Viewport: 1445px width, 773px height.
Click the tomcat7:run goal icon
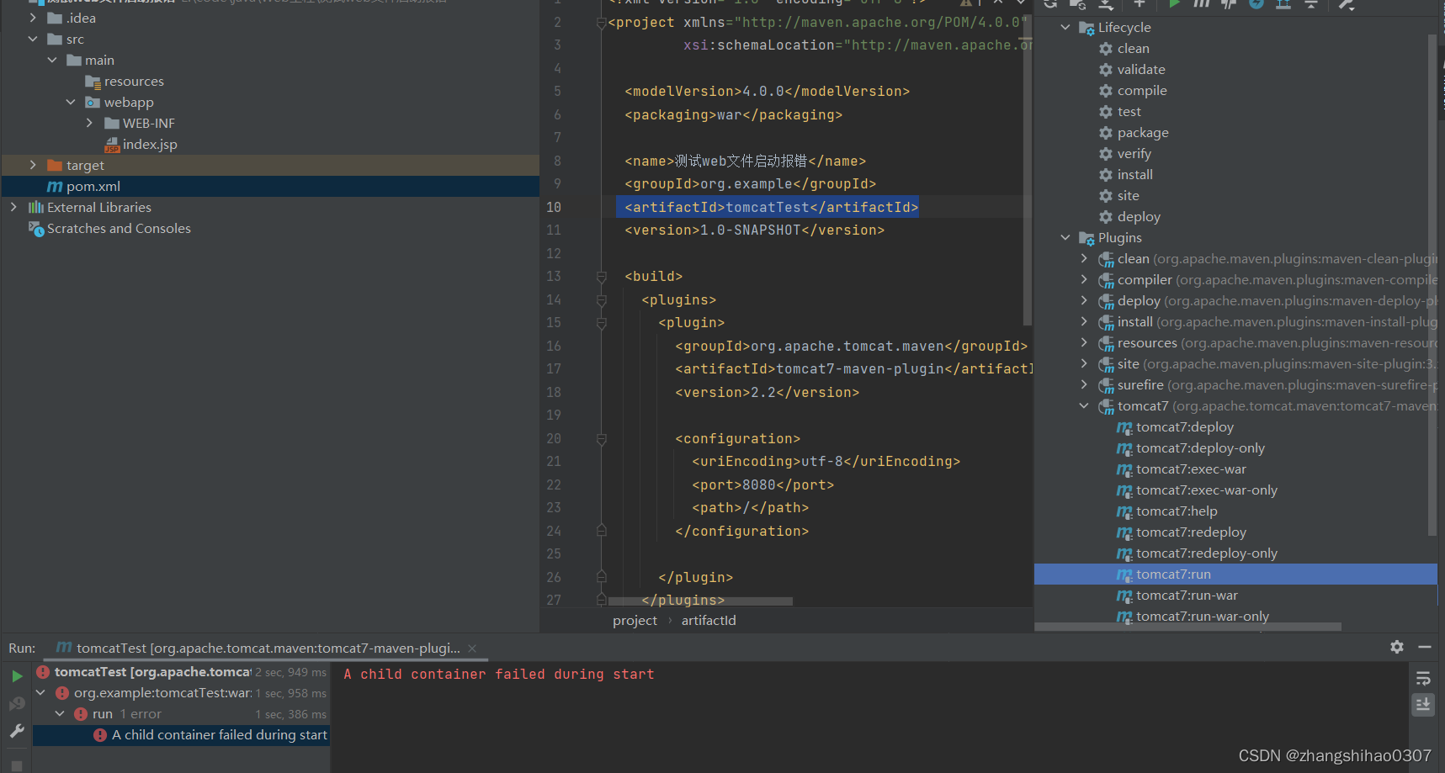[x=1124, y=574]
